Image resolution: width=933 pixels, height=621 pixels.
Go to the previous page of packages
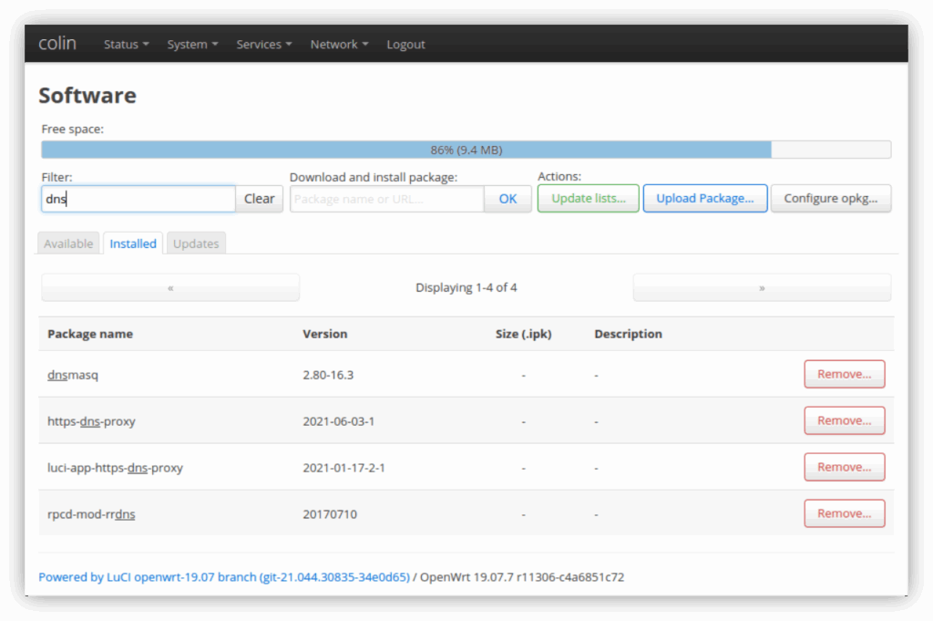170,287
